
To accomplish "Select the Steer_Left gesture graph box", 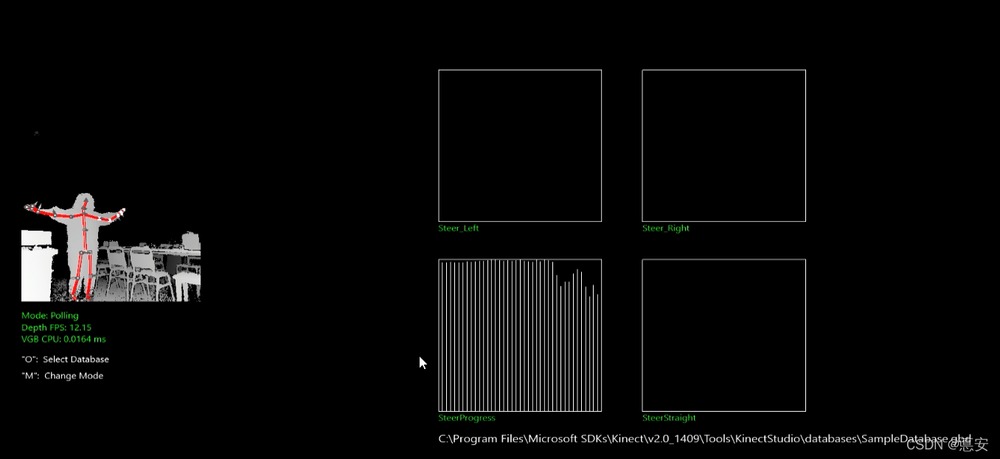I will pyautogui.click(x=520, y=146).
